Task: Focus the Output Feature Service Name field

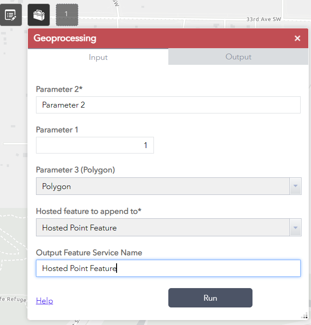Action: (x=168, y=268)
